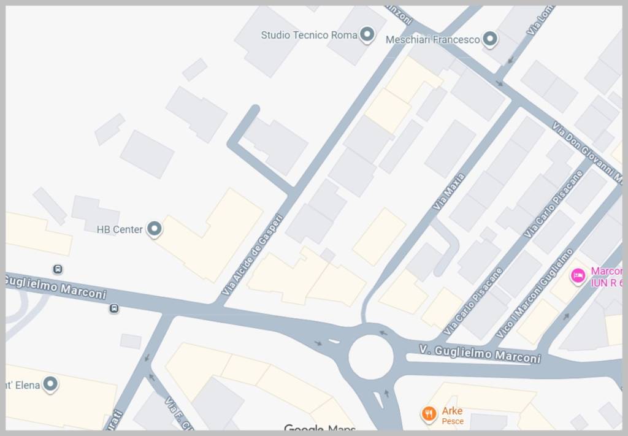This screenshot has height=436, width=628.
Task: Select the pink Marconi hotel icon
Action: pyautogui.click(x=578, y=277)
